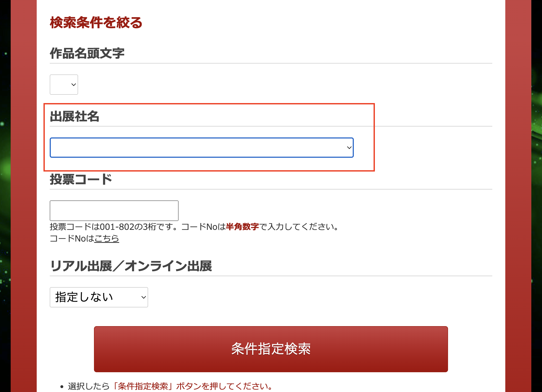
Task: Click the 作品名頭文字 section label
Action: point(87,53)
